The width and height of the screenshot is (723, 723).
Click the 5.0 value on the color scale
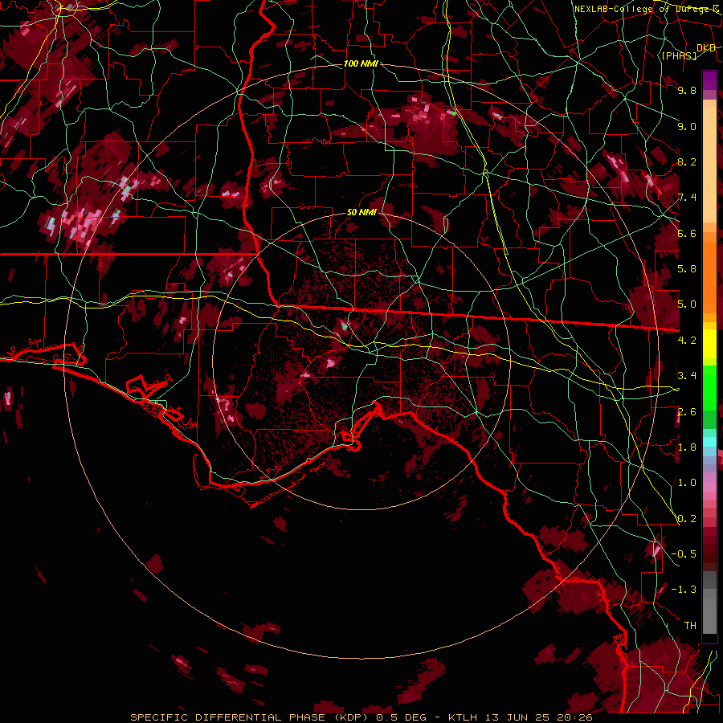coord(687,304)
